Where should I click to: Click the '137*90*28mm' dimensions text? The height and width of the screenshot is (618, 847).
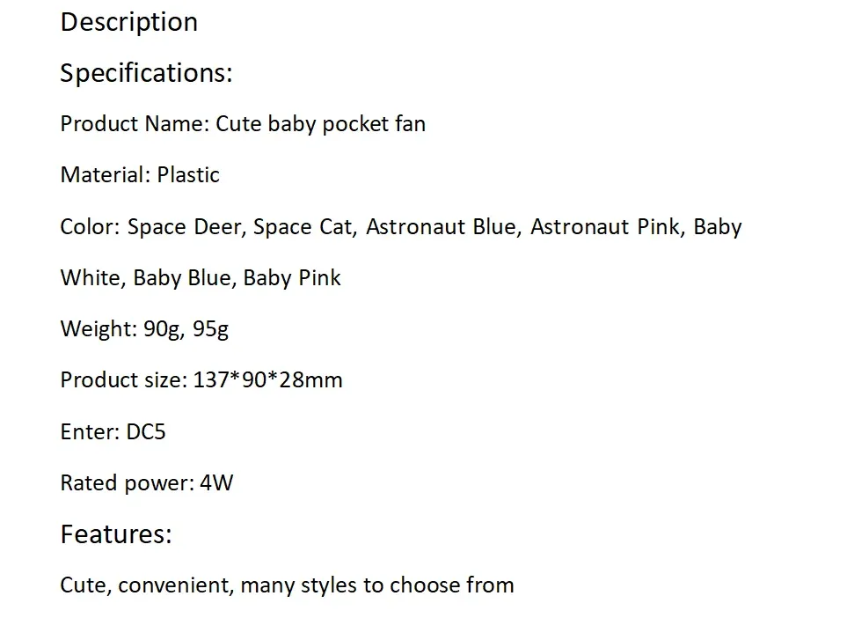[268, 379]
